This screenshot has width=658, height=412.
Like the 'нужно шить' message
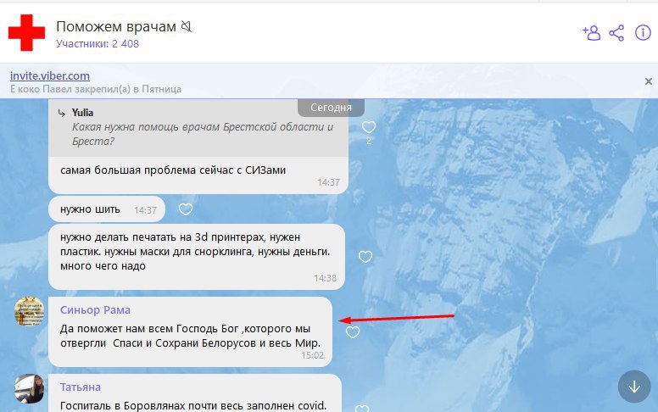(186, 209)
